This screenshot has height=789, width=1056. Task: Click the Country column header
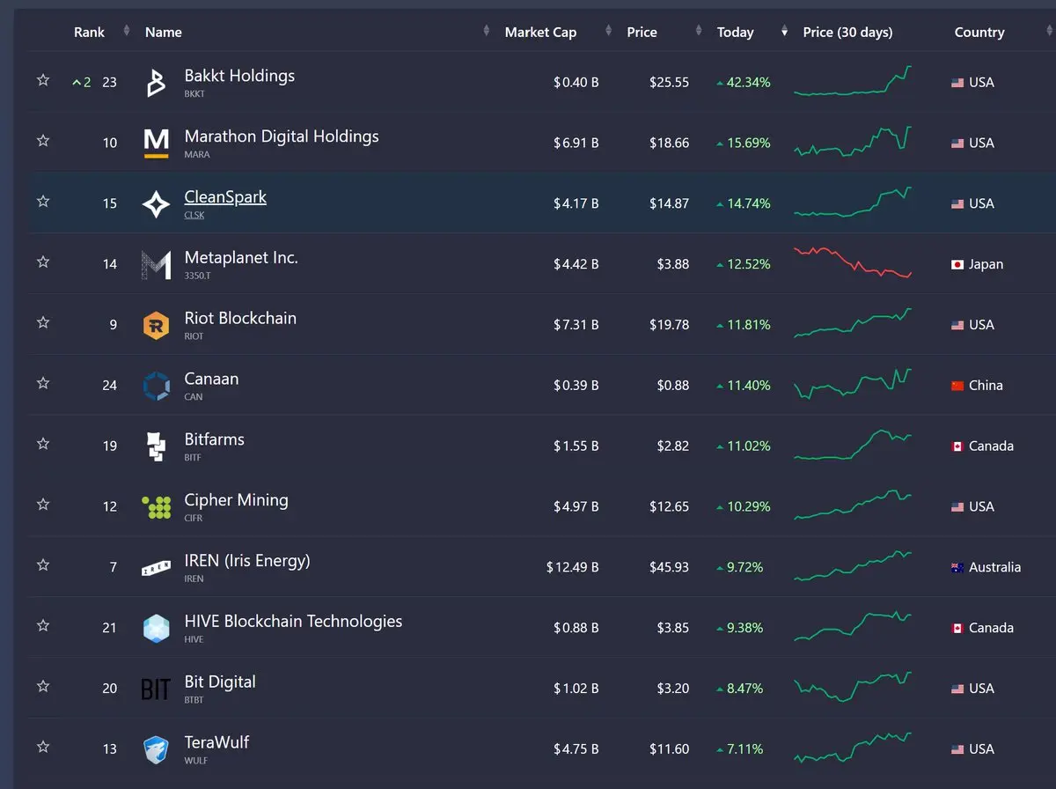(x=979, y=33)
